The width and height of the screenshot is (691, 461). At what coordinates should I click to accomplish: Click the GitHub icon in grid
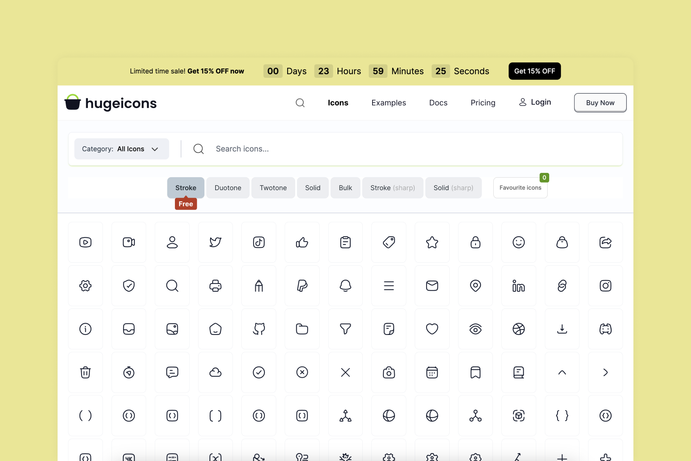click(x=259, y=329)
